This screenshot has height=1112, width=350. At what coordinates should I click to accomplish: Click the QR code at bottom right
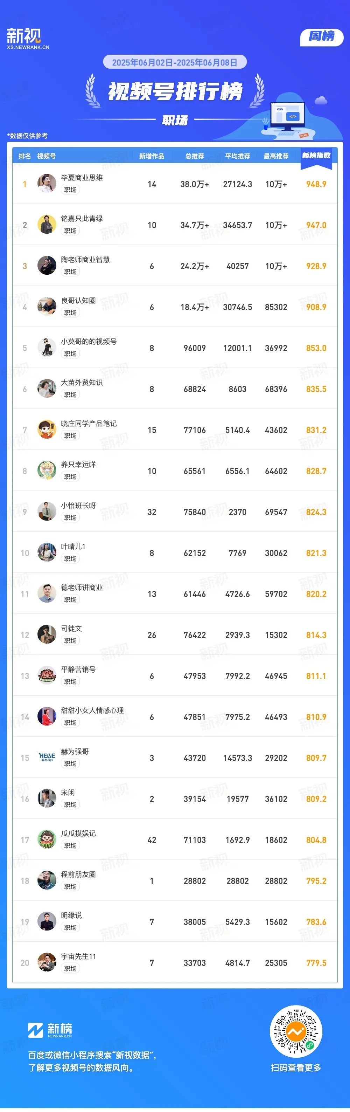[296, 1032]
